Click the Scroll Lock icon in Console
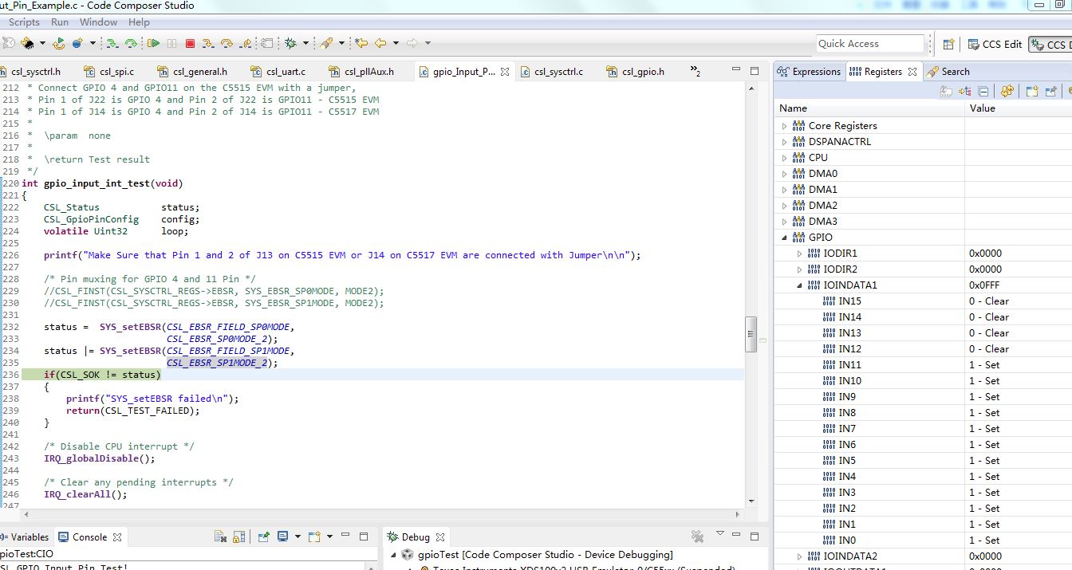This screenshot has width=1072, height=570. [239, 537]
